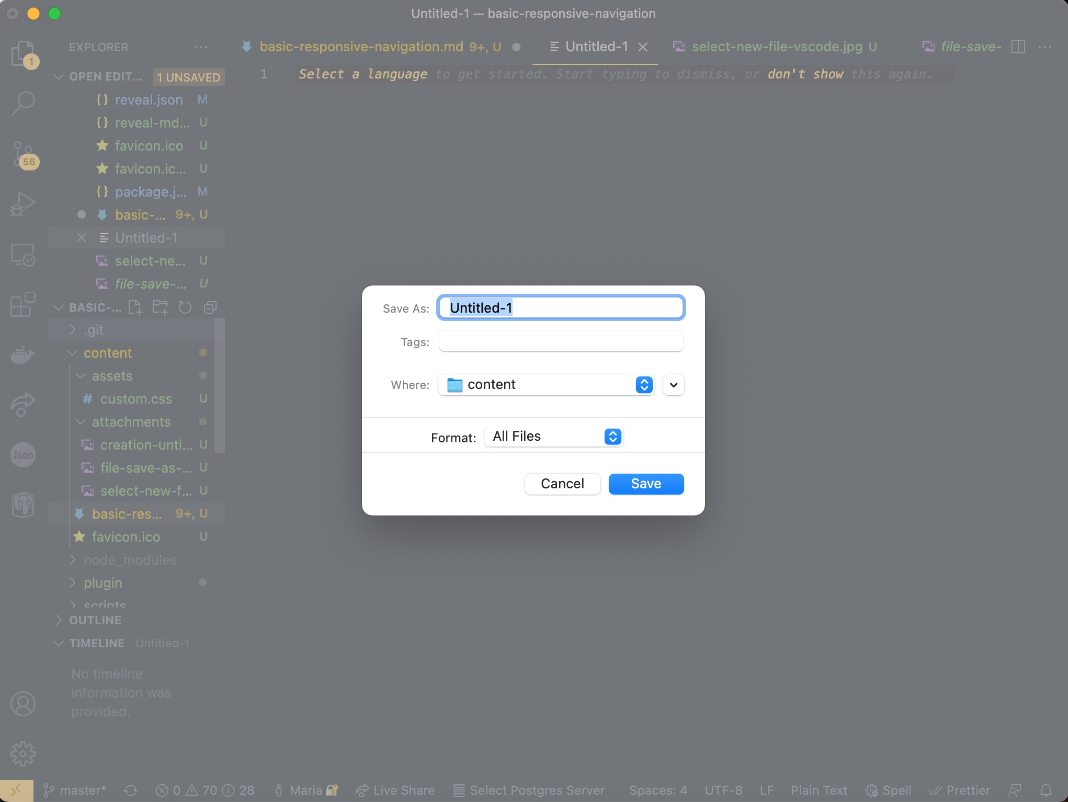Click the New Folder icon in Explorer
Image resolution: width=1068 pixels, height=802 pixels.
(160, 307)
